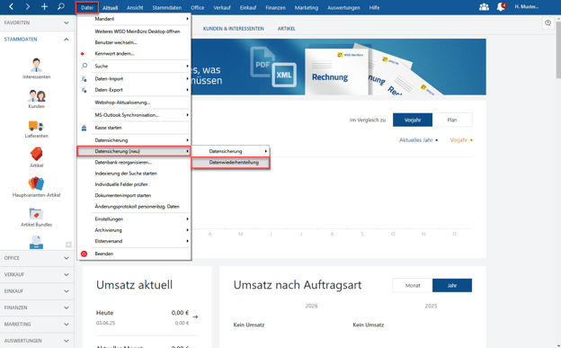Select Dokumentenimport starten menu entry
The image size is (561, 348).
click(134, 195)
